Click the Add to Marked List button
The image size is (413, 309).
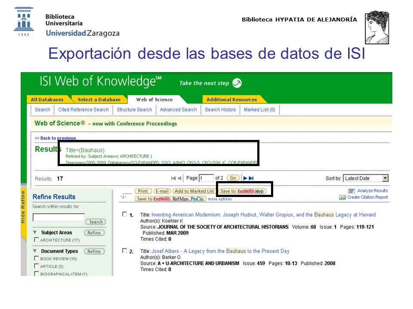click(194, 191)
